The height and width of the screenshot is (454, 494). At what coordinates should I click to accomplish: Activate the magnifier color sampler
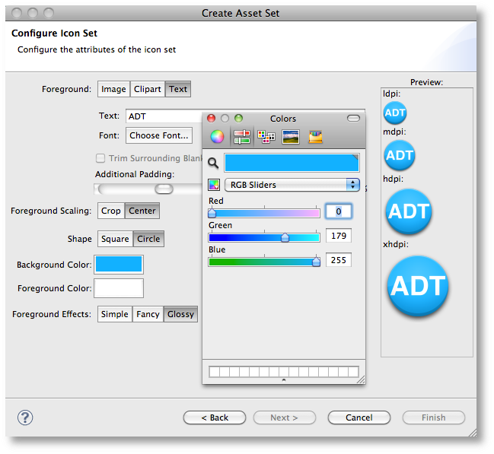[213, 163]
